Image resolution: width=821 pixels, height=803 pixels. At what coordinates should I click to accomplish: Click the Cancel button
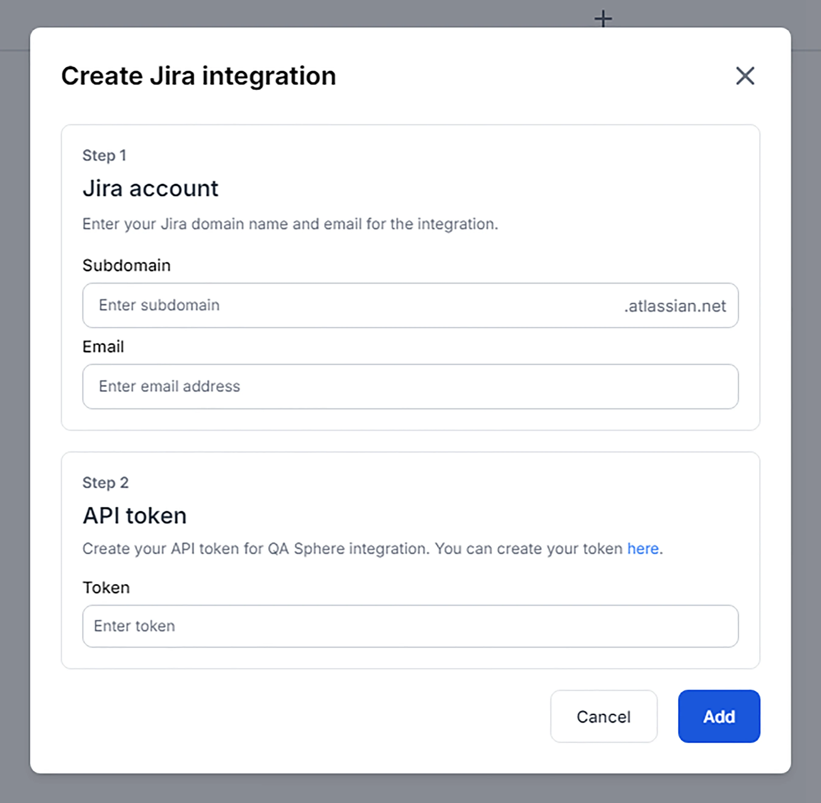click(x=603, y=717)
